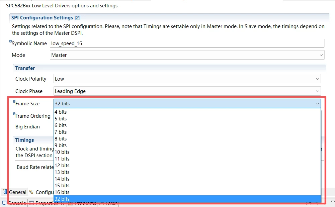Image resolution: width=335 pixels, height=207 pixels.
Task: Open the Clock Polarity dropdown
Action: click(x=187, y=79)
